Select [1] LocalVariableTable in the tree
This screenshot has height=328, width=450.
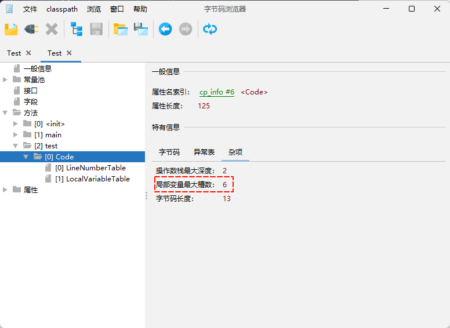click(92, 179)
